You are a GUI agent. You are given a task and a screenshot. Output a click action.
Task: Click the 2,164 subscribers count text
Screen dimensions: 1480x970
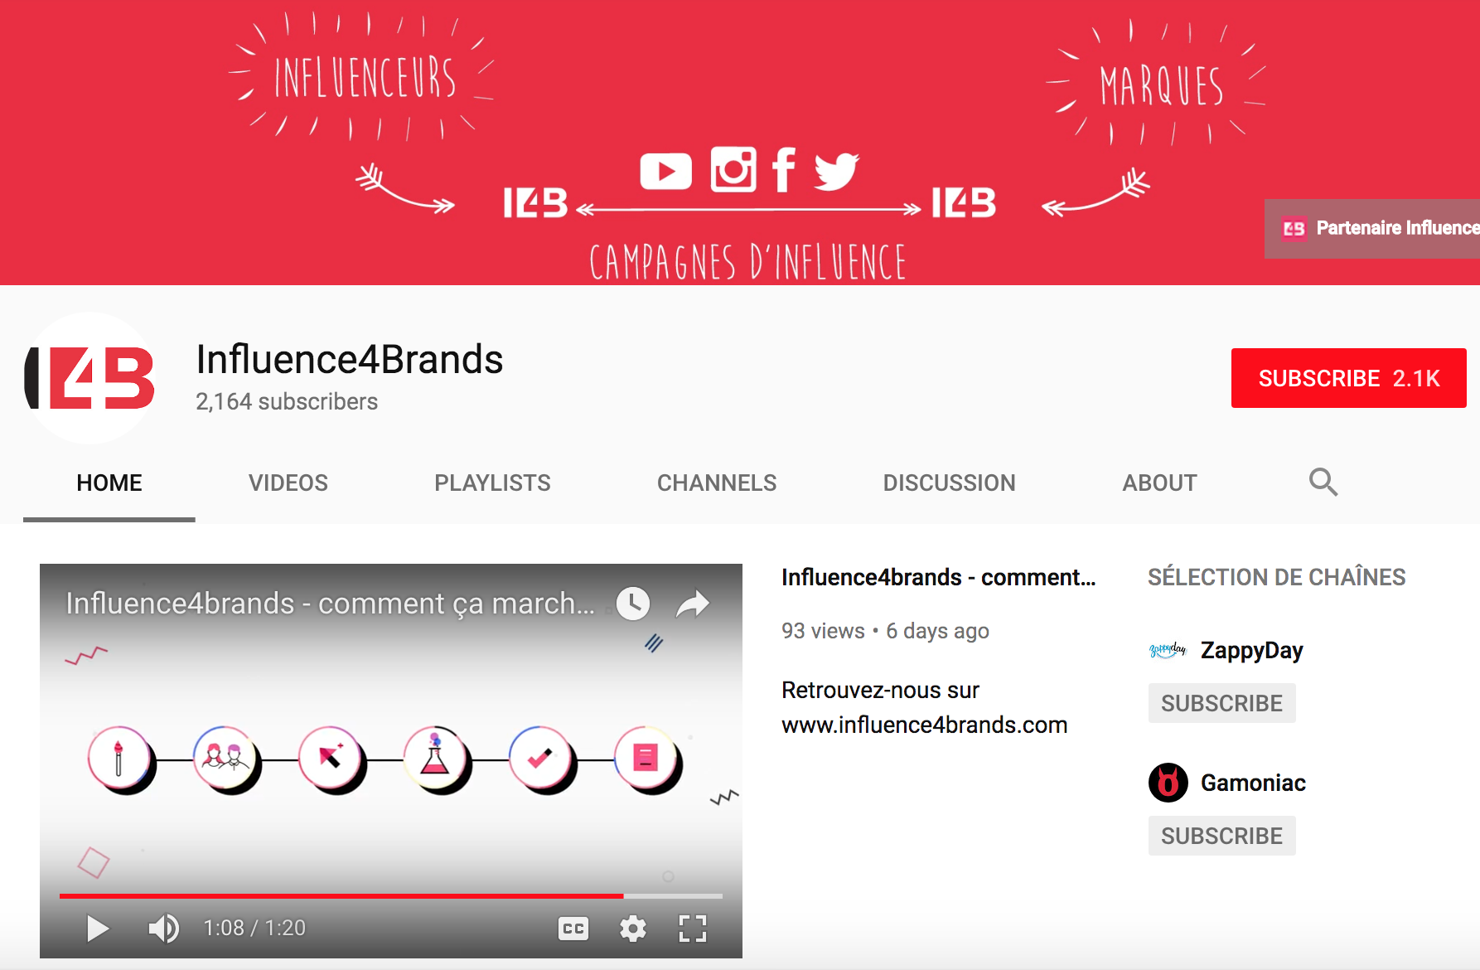[x=287, y=401]
